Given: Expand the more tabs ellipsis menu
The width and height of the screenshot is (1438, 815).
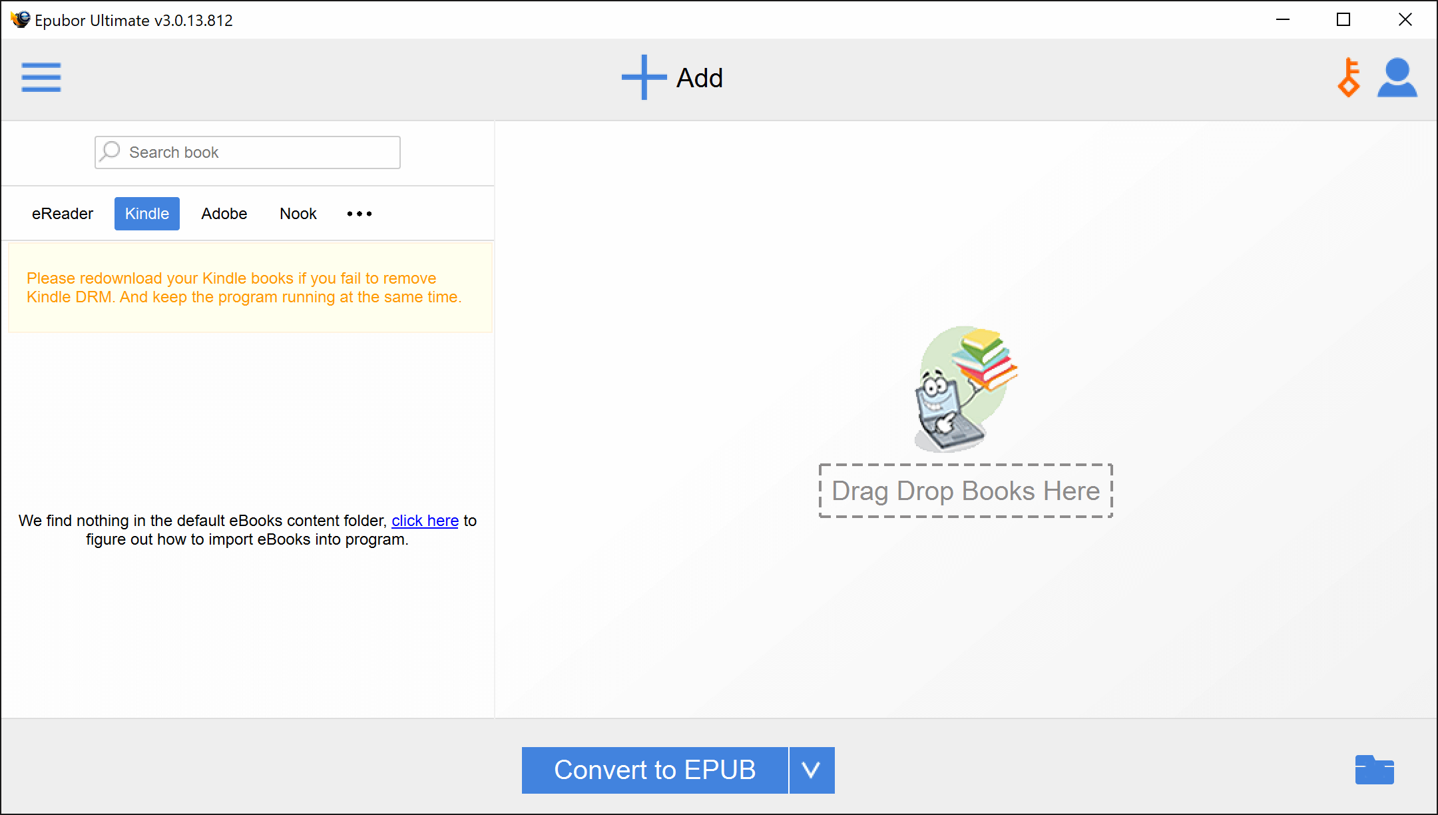Looking at the screenshot, I should coord(359,213).
